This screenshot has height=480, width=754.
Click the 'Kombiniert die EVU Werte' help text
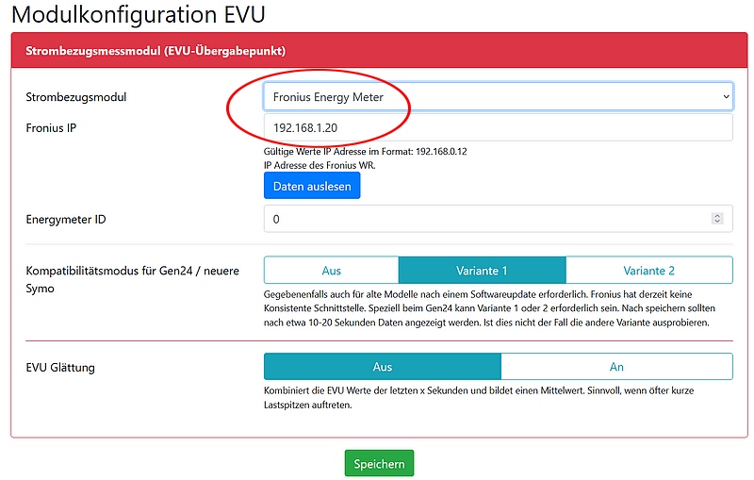pos(479,398)
